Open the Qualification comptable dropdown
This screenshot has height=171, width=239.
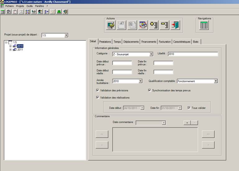pyautogui.click(x=216, y=81)
